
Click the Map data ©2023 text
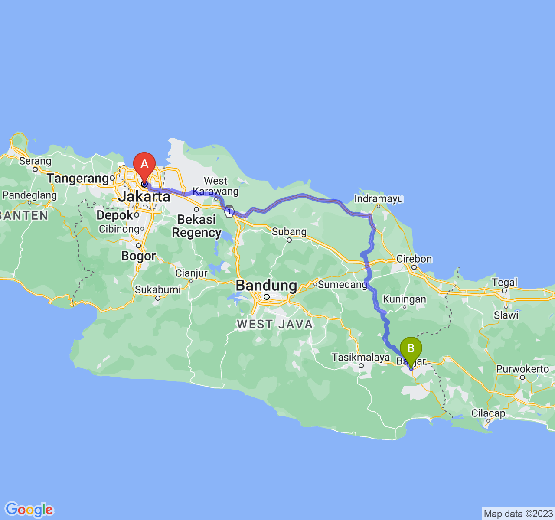click(x=518, y=514)
